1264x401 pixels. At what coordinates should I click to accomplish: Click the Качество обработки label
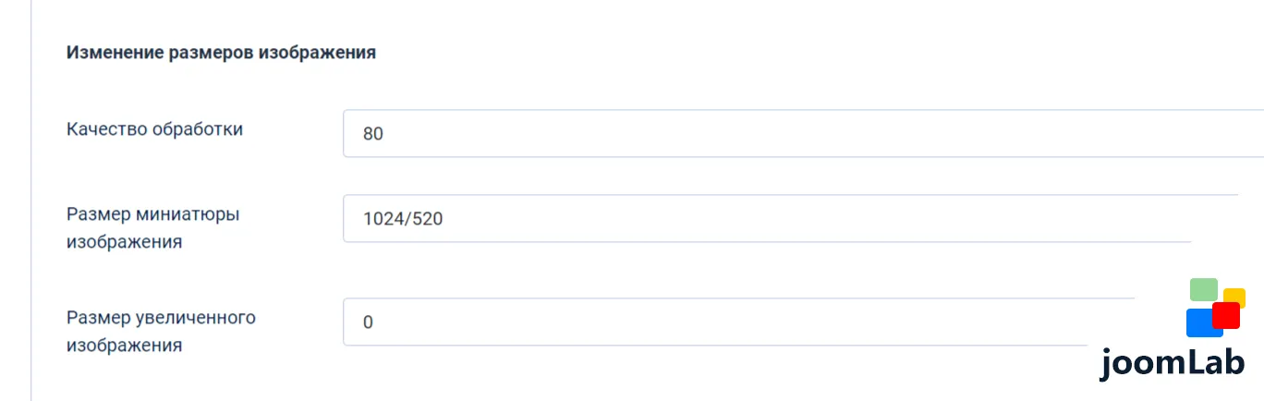155,129
